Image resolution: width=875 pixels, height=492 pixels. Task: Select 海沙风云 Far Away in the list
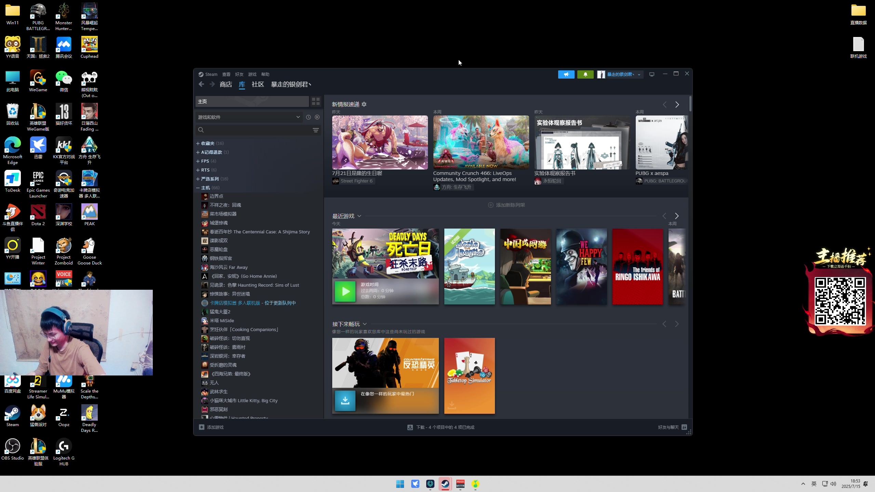tap(228, 267)
